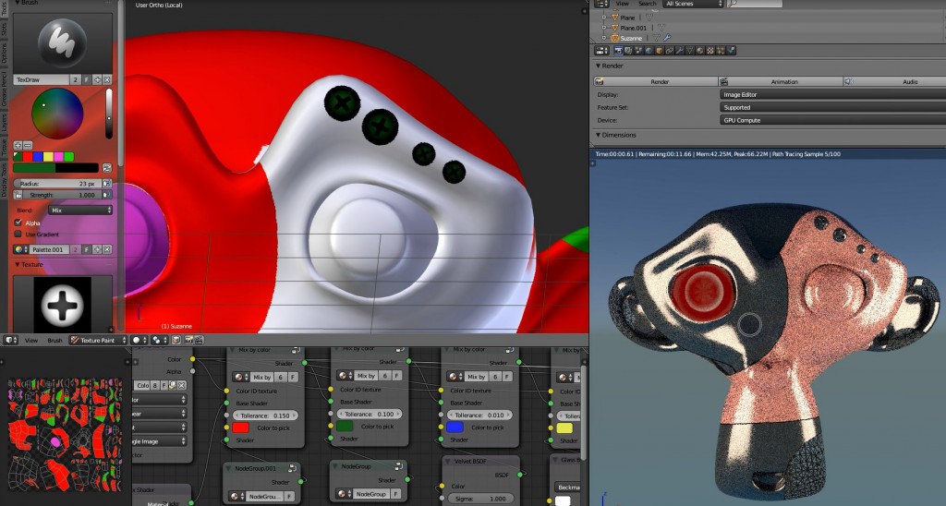Unlink the Colo image datablock in node
The image size is (946, 506).
pos(182,385)
